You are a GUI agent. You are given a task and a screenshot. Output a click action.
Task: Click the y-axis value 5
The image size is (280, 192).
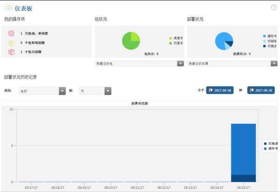click(12, 145)
